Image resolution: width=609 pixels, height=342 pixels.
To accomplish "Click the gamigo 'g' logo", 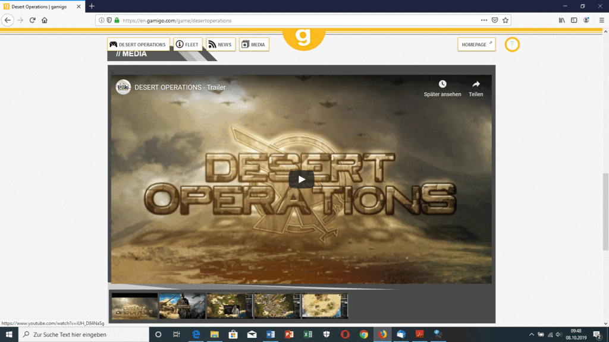I will coord(303,38).
